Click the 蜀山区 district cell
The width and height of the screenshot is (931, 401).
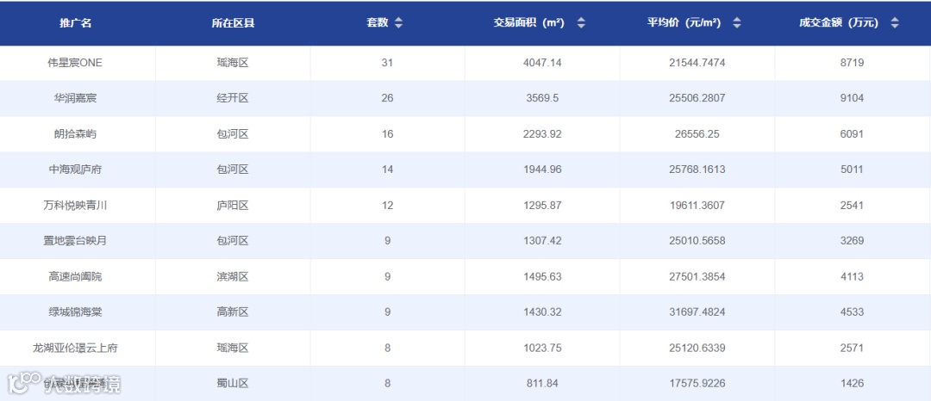(233, 383)
